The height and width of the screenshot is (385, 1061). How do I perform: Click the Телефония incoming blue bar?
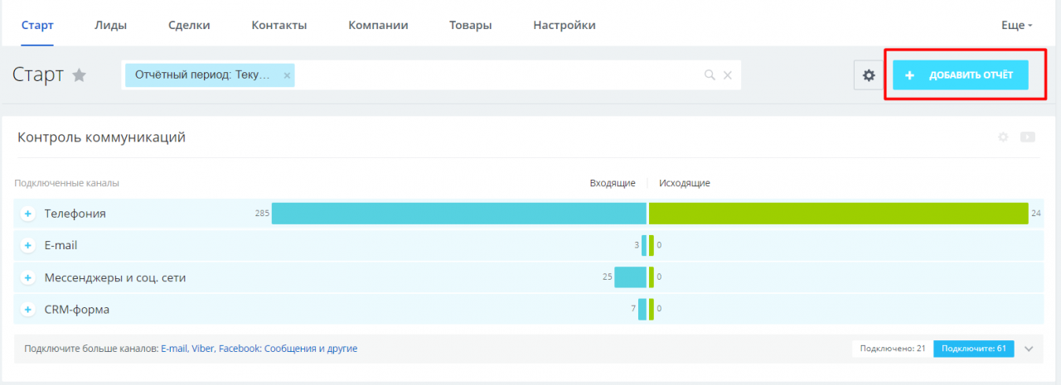(x=458, y=214)
